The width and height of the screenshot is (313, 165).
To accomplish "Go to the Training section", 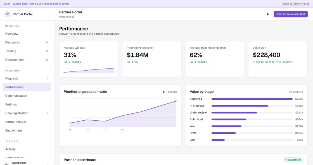I will [27, 51].
